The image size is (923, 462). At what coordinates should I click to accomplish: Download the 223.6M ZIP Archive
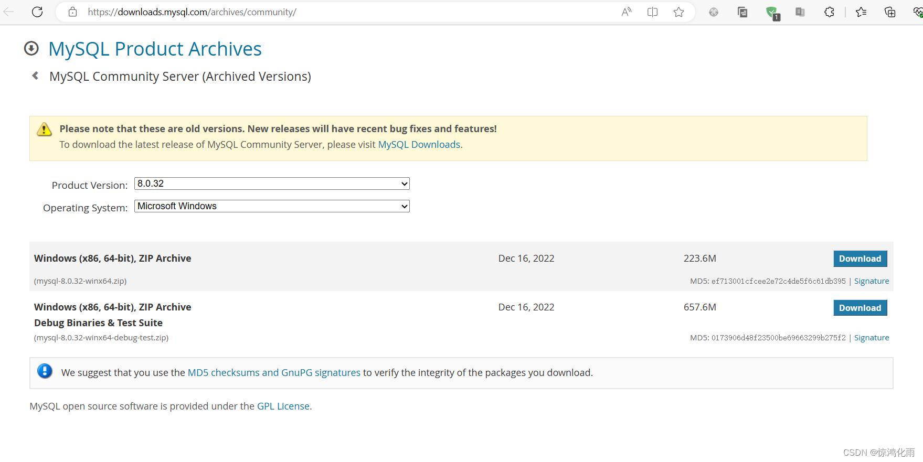click(x=860, y=259)
